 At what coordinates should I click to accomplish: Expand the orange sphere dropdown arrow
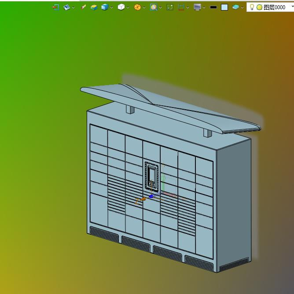point(144,8)
